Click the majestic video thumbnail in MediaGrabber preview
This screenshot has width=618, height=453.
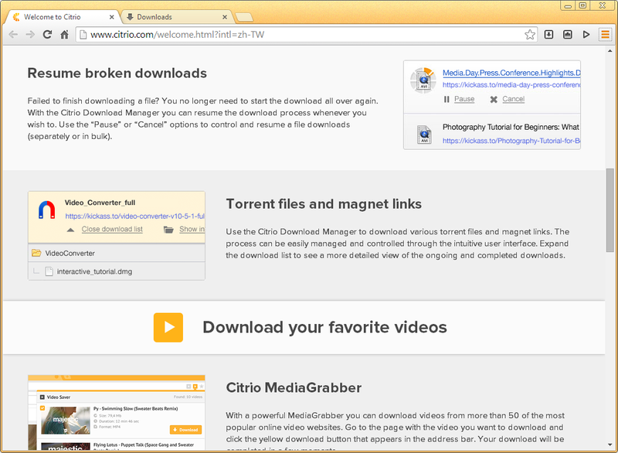(x=66, y=421)
